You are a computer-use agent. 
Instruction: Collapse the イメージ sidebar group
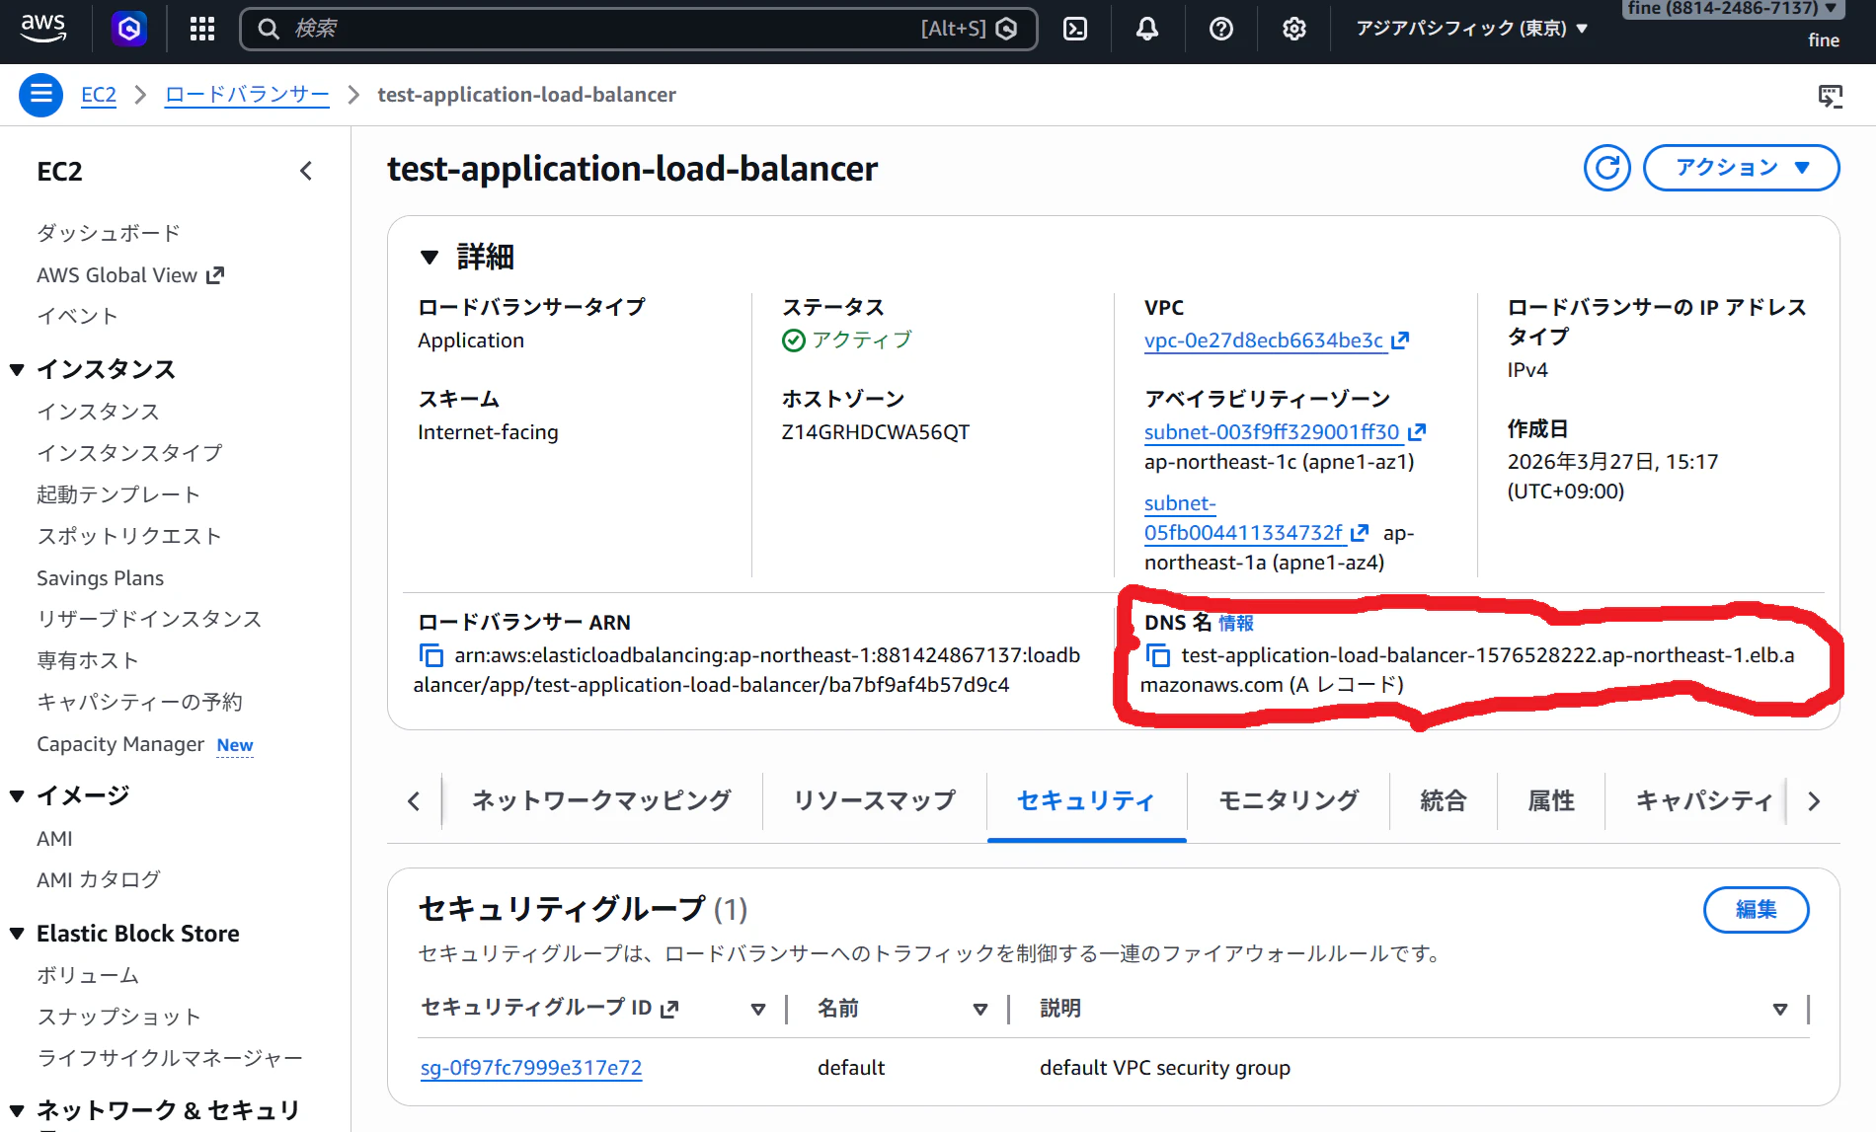(17, 796)
